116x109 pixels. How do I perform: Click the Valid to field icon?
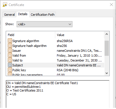(x=10, y=60)
